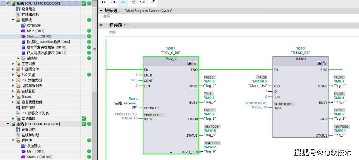
Task: Click the "TRCV_C_DB" instance name
Action: pos(171,53)
